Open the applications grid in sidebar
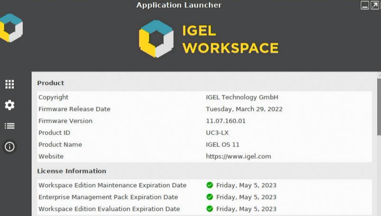The image size is (381, 216). pyautogui.click(x=10, y=84)
